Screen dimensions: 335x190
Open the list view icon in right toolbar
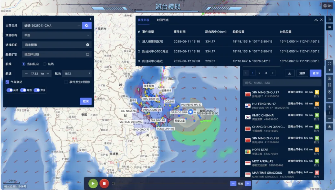tap(329, 27)
